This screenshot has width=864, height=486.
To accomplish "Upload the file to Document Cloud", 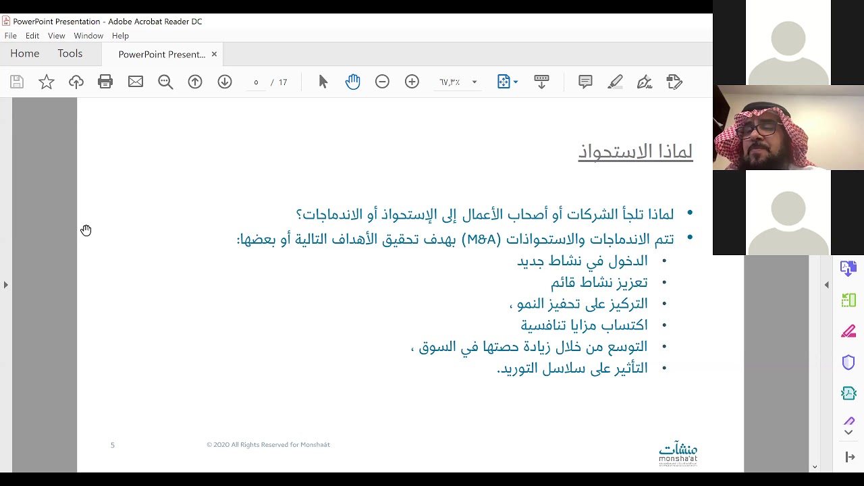I will pos(76,82).
